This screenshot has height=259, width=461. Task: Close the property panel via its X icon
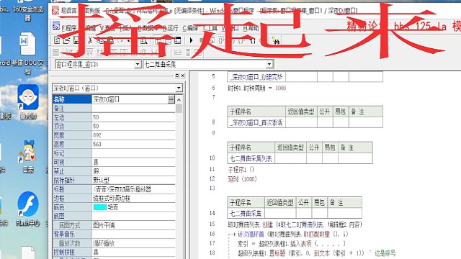click(x=182, y=76)
